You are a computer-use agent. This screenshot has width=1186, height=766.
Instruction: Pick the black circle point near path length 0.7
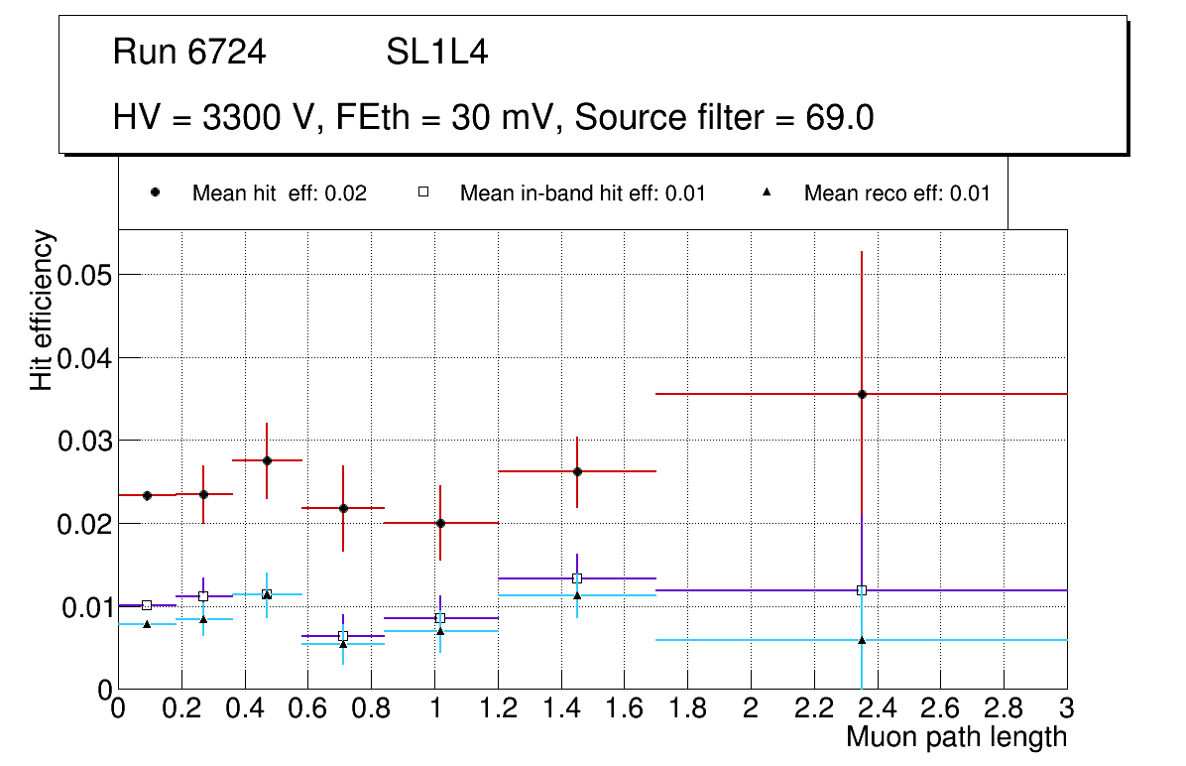(343, 508)
